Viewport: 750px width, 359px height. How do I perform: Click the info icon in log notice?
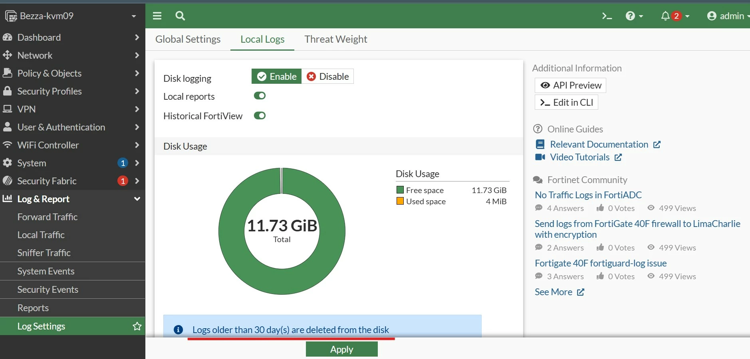click(179, 330)
